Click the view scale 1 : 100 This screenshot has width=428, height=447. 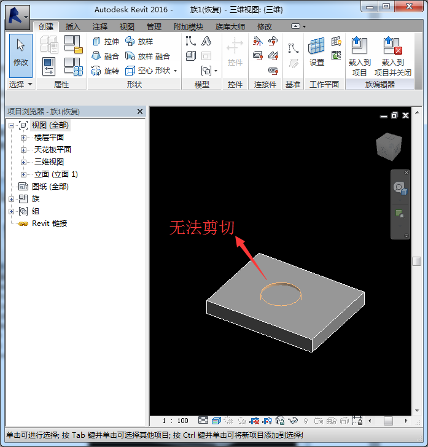coord(176,421)
